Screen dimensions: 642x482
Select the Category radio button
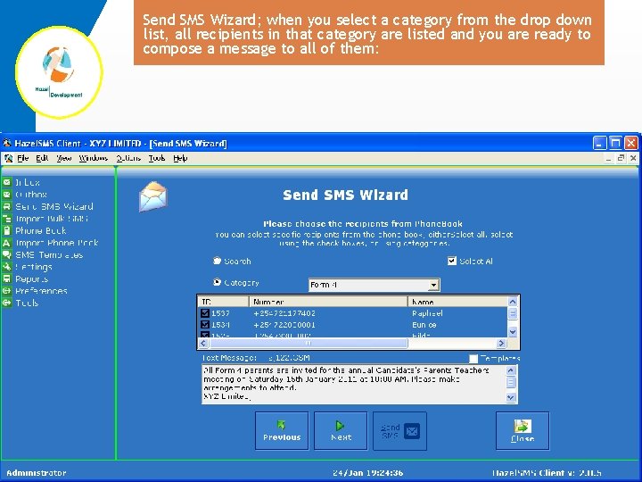[x=217, y=282]
